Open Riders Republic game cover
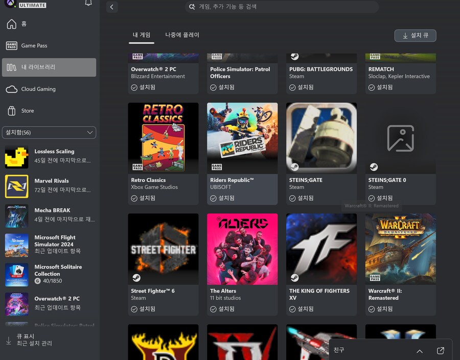Viewport: 460px width, 360px height. click(x=242, y=138)
